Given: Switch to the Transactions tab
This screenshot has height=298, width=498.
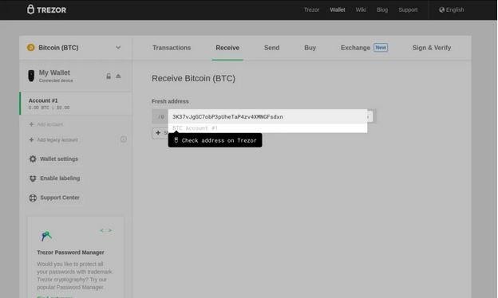Looking at the screenshot, I should [x=172, y=48].
